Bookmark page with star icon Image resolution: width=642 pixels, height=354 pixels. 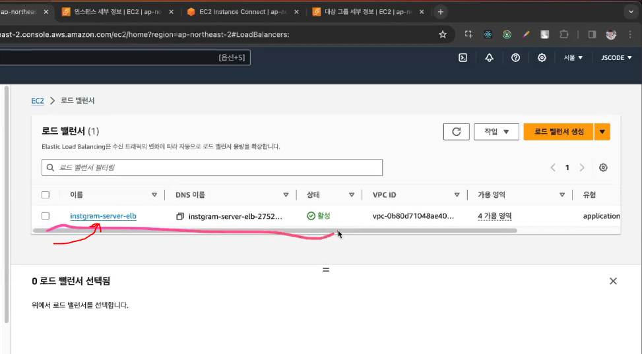pos(443,34)
